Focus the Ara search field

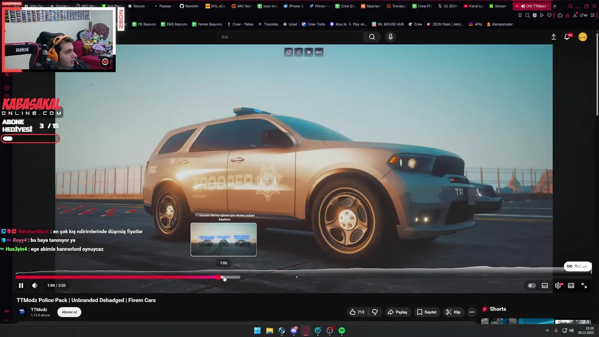pos(290,37)
